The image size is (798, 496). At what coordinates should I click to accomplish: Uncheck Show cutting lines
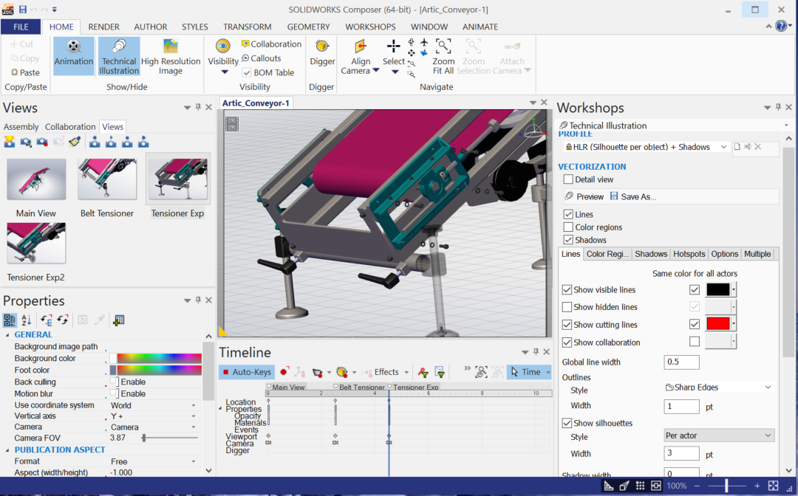click(x=567, y=325)
